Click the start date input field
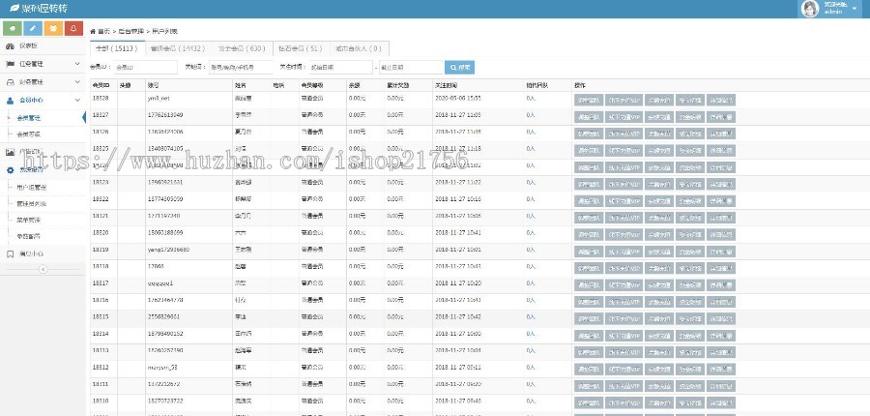Viewport: 870px width, 416px height. point(340,67)
